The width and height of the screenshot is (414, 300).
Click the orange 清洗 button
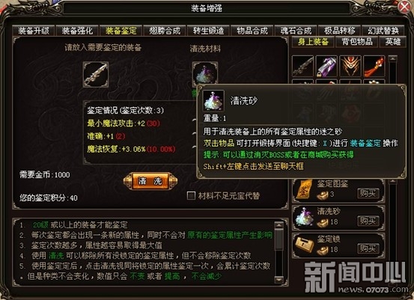click(150, 181)
